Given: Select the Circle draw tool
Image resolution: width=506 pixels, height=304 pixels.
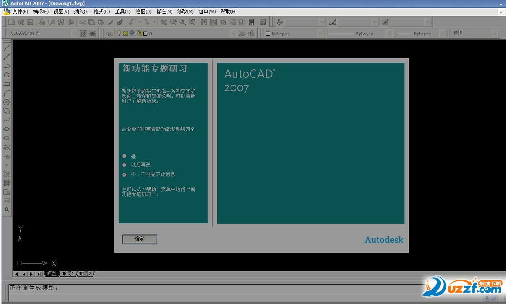Looking at the screenshot, I should click(x=6, y=102).
